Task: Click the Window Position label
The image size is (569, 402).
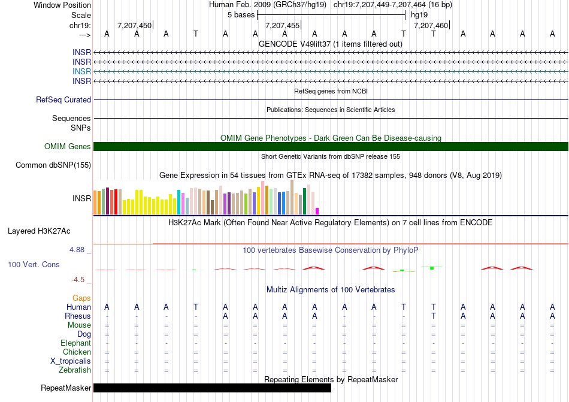Action: click(x=62, y=5)
